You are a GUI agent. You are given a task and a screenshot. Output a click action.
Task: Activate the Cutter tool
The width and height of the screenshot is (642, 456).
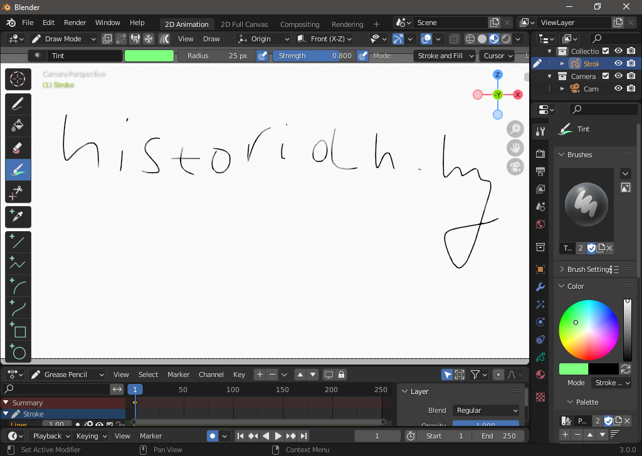pos(18,192)
